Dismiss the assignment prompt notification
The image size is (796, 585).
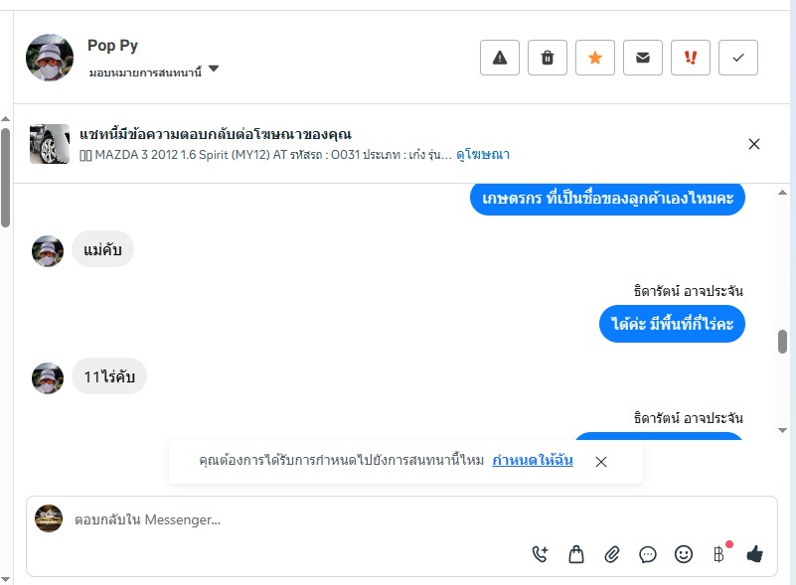601,462
